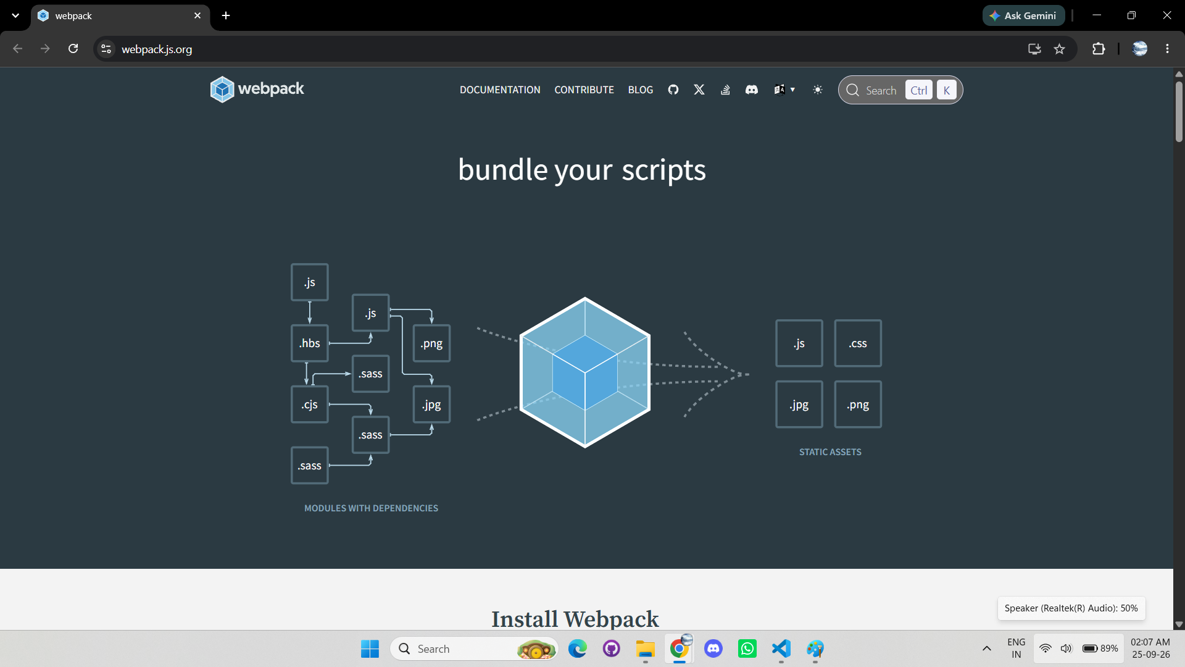Open the CONTRIBUTE menu item

584,90
